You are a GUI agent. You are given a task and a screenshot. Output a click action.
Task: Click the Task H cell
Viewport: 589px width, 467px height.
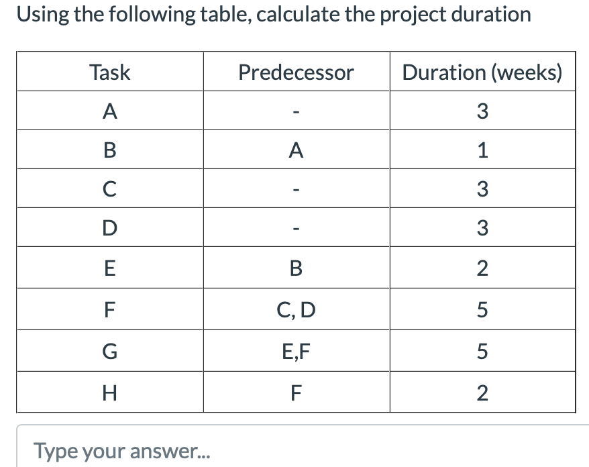click(109, 393)
